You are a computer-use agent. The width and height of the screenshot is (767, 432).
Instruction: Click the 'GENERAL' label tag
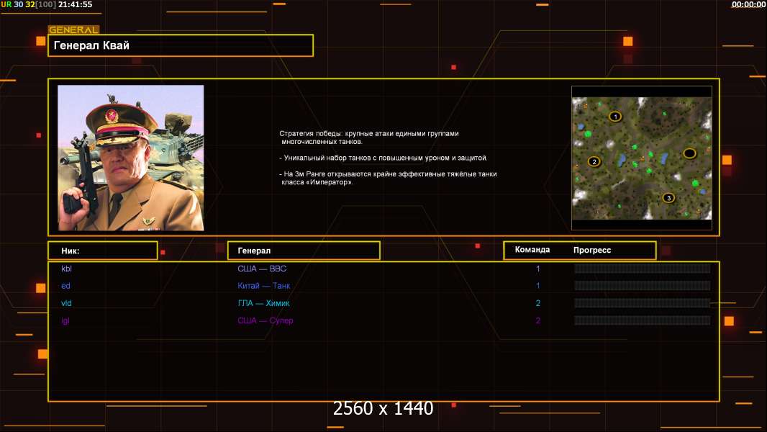[74, 30]
